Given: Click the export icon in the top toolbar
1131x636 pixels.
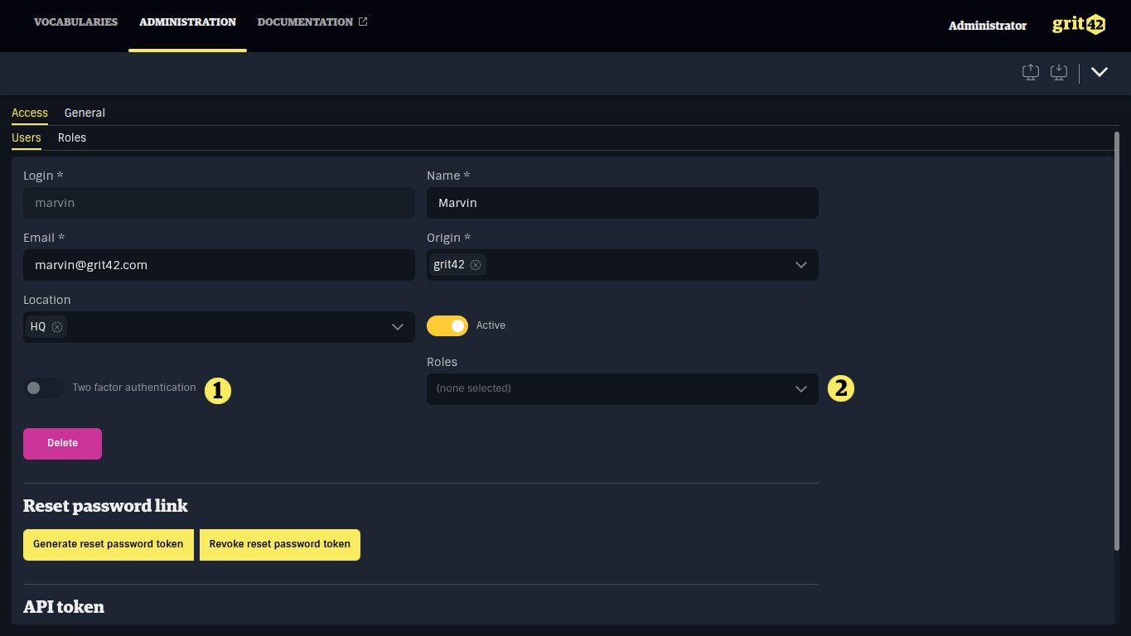Looking at the screenshot, I should coord(1030,72).
